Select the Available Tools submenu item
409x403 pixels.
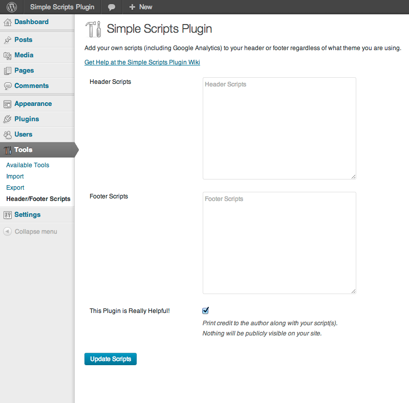click(x=28, y=165)
